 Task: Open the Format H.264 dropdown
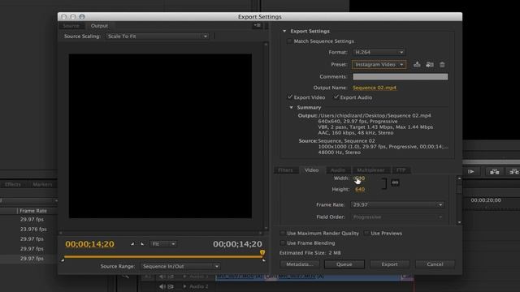(x=379, y=52)
